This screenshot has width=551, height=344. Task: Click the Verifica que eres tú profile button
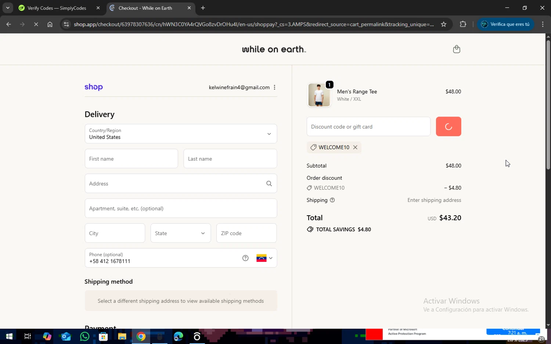(x=505, y=24)
